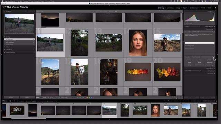Screen dimensions: 221x124
Task: Go back using the filmstrip left arrow
Action: point(12,101)
